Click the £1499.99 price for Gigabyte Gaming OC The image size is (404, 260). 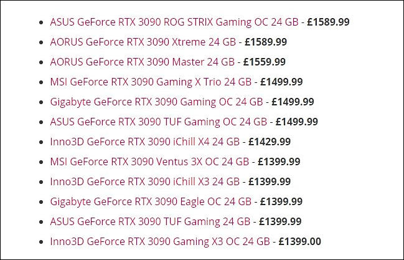click(x=293, y=102)
